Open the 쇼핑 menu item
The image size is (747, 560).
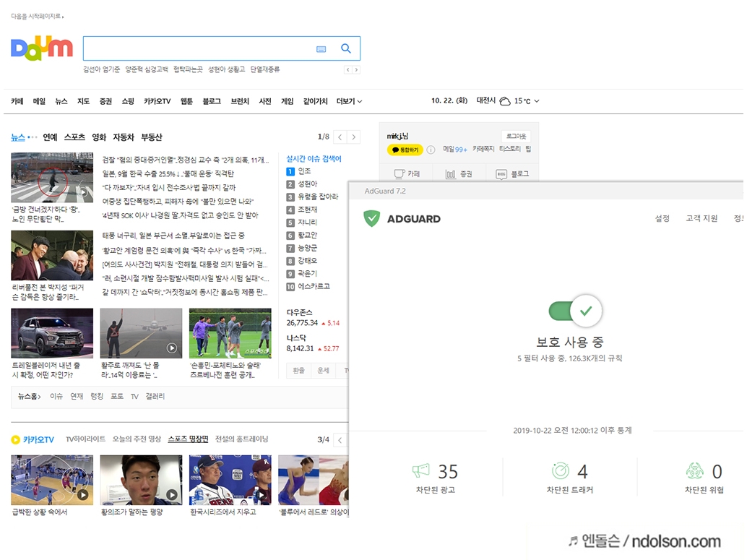click(128, 101)
